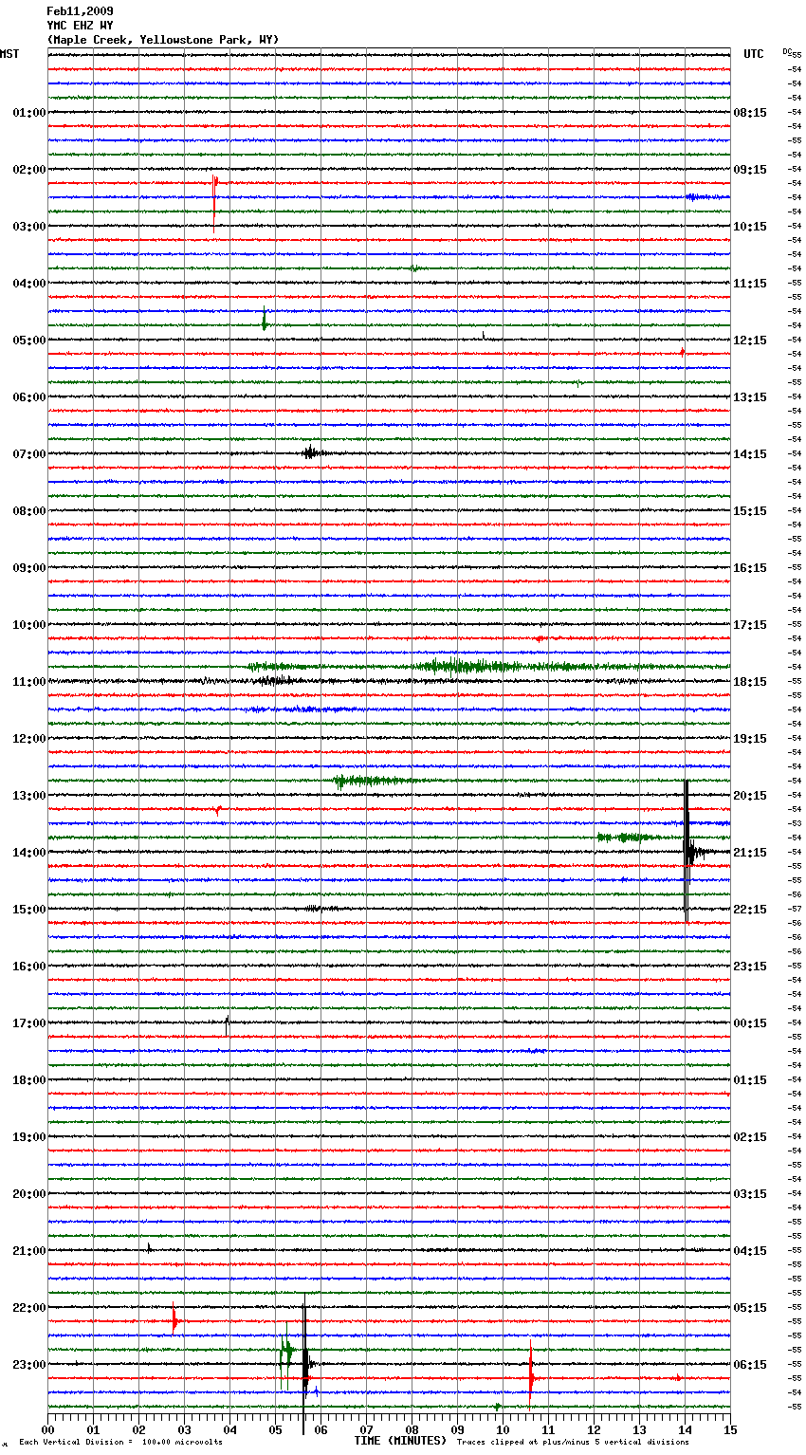
Task: Select the 11:00 MST row label
Action: click(x=28, y=682)
